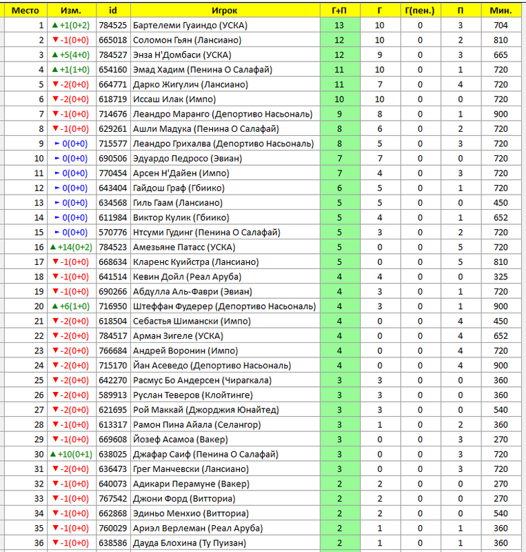Select player Иссаш Илак (Импо)

coord(174,99)
